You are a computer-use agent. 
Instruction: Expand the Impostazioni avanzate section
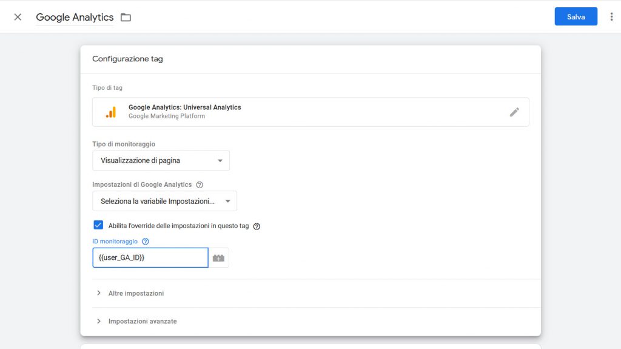(x=136, y=321)
